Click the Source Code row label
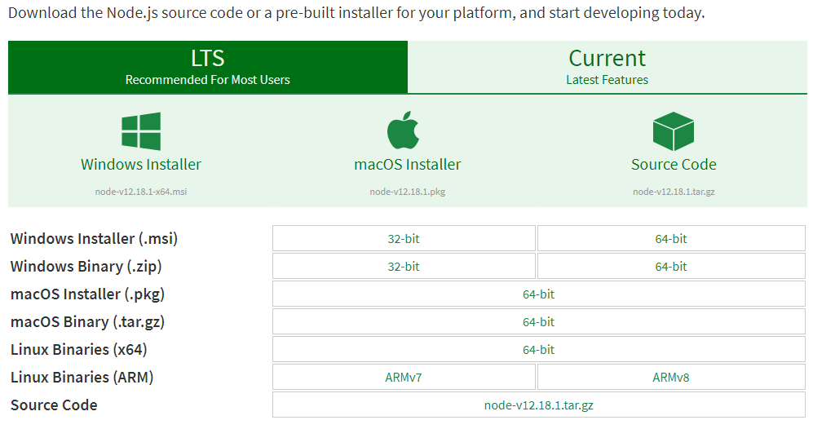This screenshot has width=813, height=429. click(54, 405)
